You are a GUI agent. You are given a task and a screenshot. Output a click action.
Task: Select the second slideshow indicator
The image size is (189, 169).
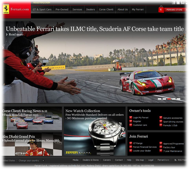164,99
